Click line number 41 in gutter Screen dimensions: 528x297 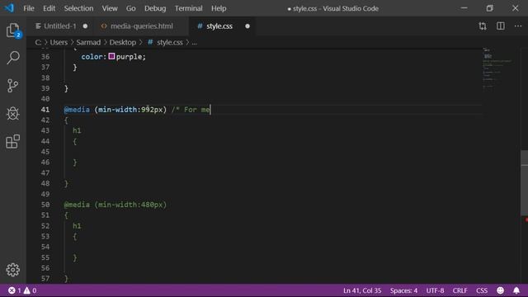pyautogui.click(x=45, y=110)
